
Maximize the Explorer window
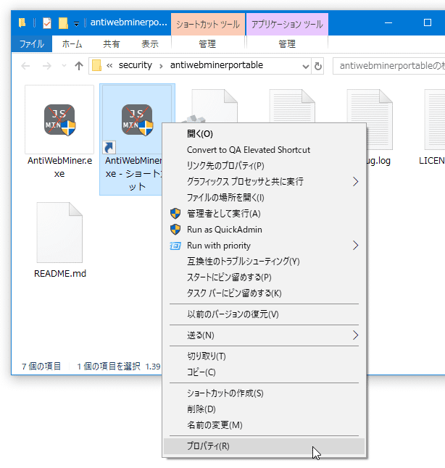click(x=428, y=23)
